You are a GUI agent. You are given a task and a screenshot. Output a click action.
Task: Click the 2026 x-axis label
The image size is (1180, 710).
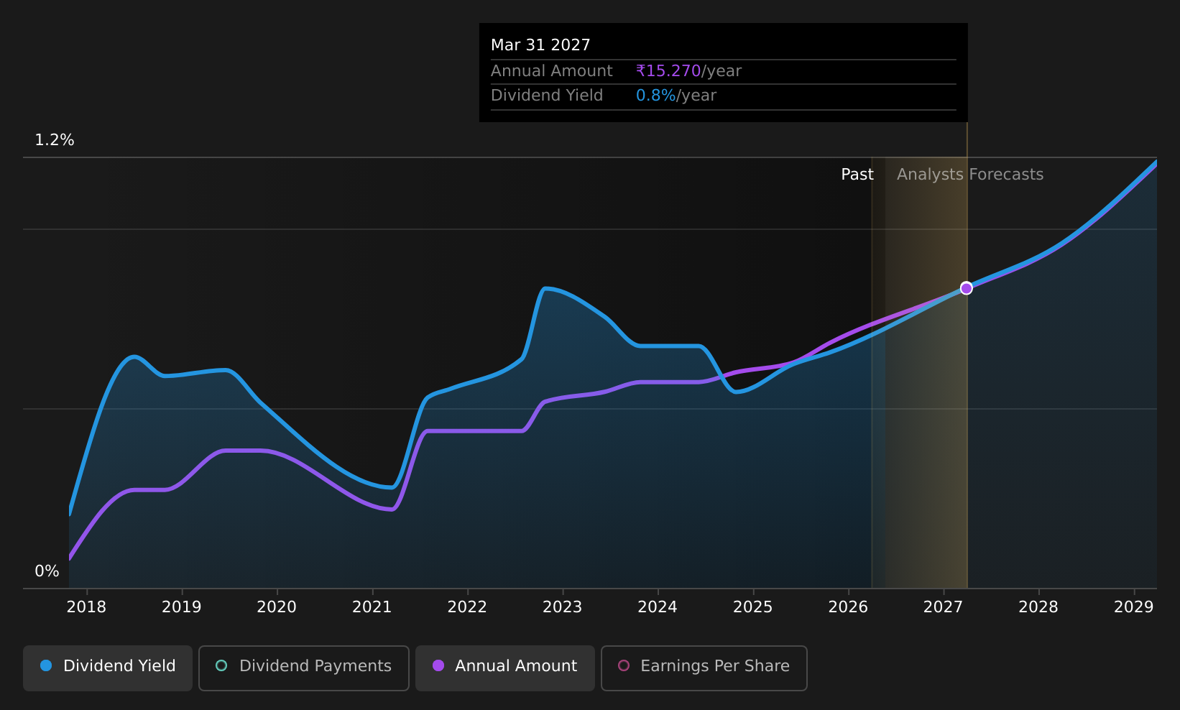(848, 607)
